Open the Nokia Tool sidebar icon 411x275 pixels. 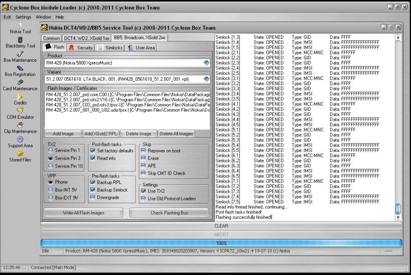click(20, 26)
